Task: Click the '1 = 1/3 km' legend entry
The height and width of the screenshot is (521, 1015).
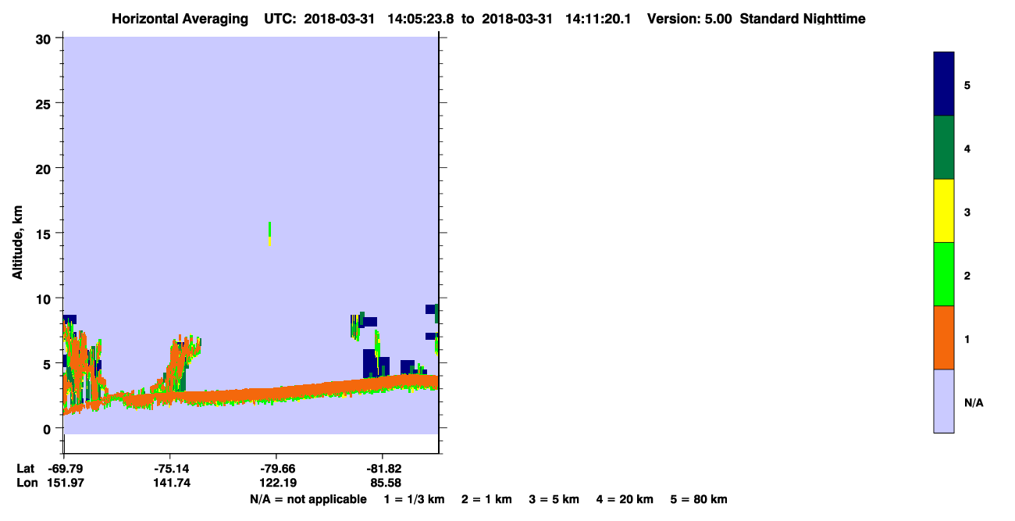Action: tap(415, 499)
